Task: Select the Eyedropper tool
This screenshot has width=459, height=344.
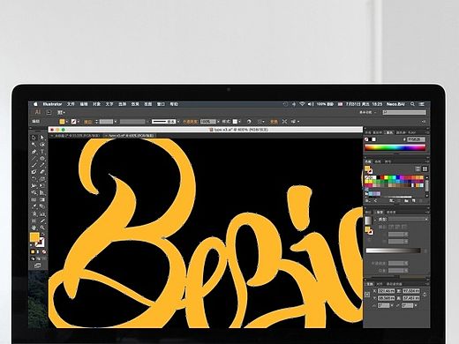Action: pos(34,206)
